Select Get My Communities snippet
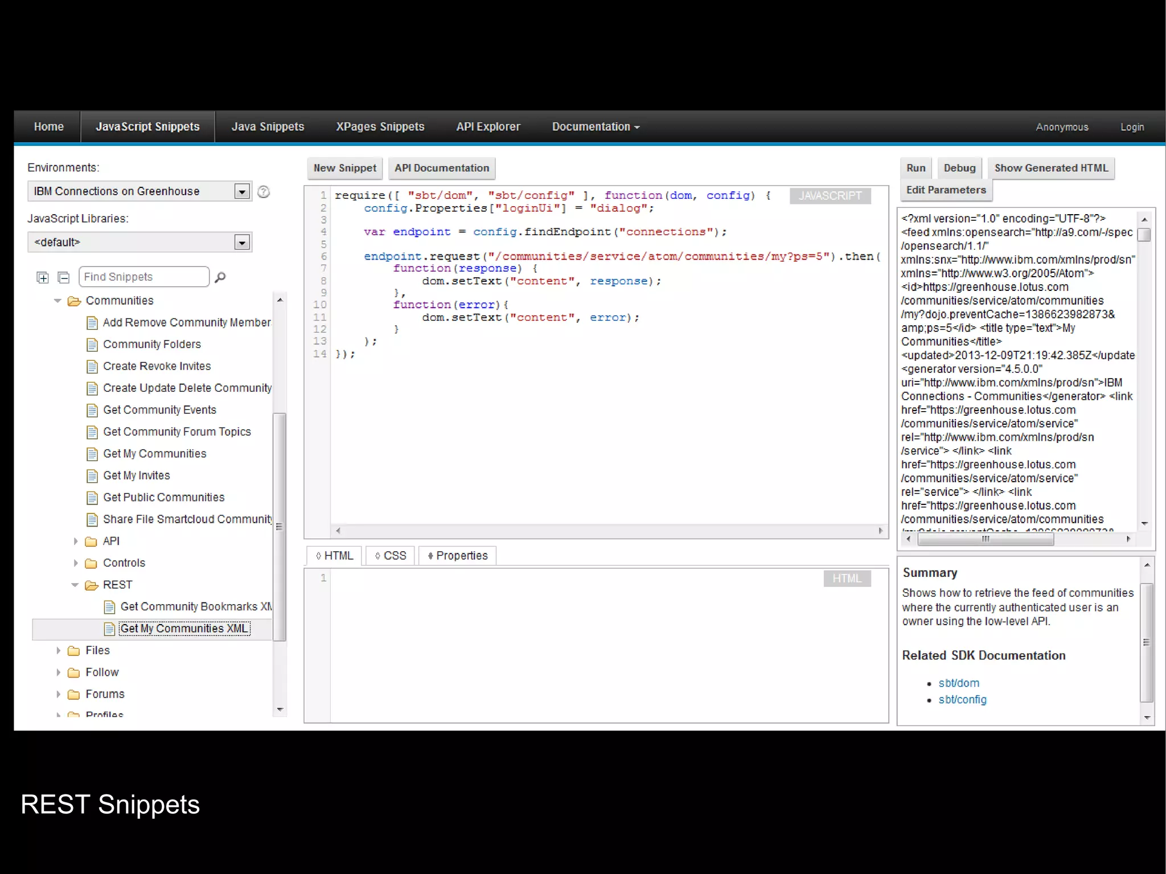This screenshot has height=874, width=1166. [x=154, y=454]
